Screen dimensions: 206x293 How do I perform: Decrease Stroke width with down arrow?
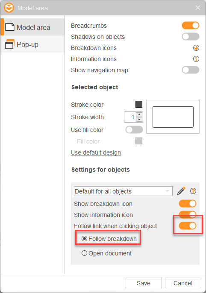point(139,120)
